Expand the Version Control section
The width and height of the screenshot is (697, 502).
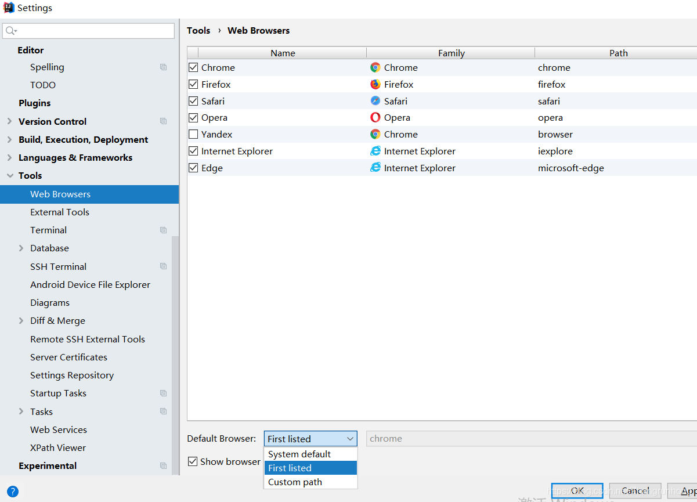pos(9,121)
